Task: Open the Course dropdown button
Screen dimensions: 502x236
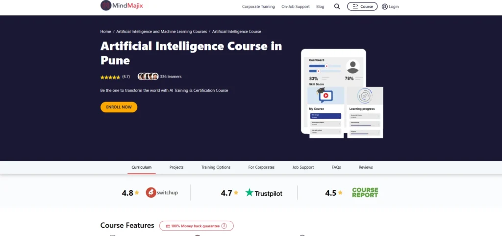Action: (362, 6)
